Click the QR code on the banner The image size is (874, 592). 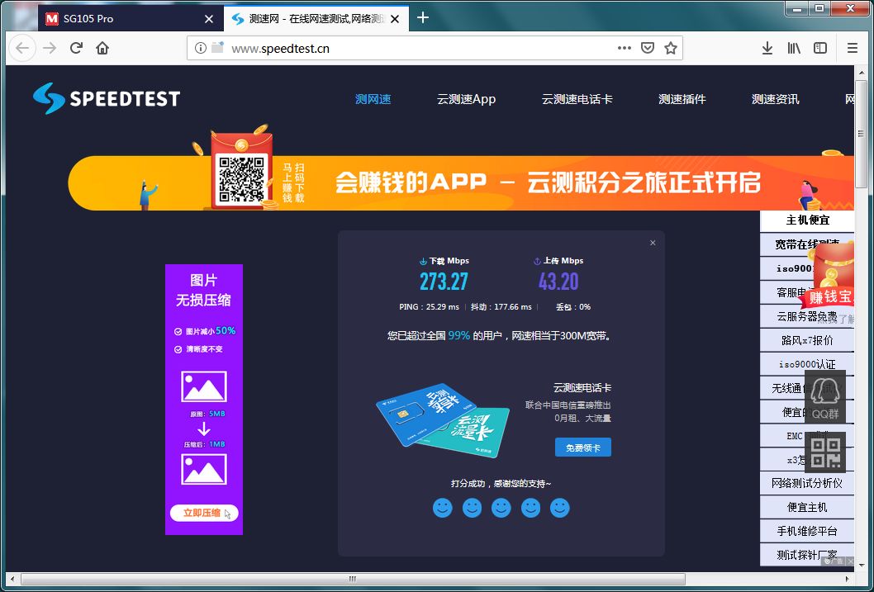click(241, 179)
